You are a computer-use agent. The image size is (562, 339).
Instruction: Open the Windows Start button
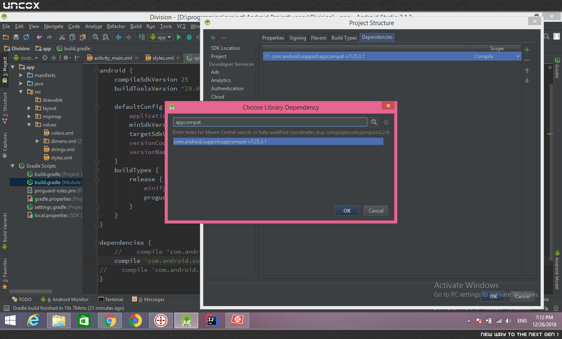[x=10, y=320]
